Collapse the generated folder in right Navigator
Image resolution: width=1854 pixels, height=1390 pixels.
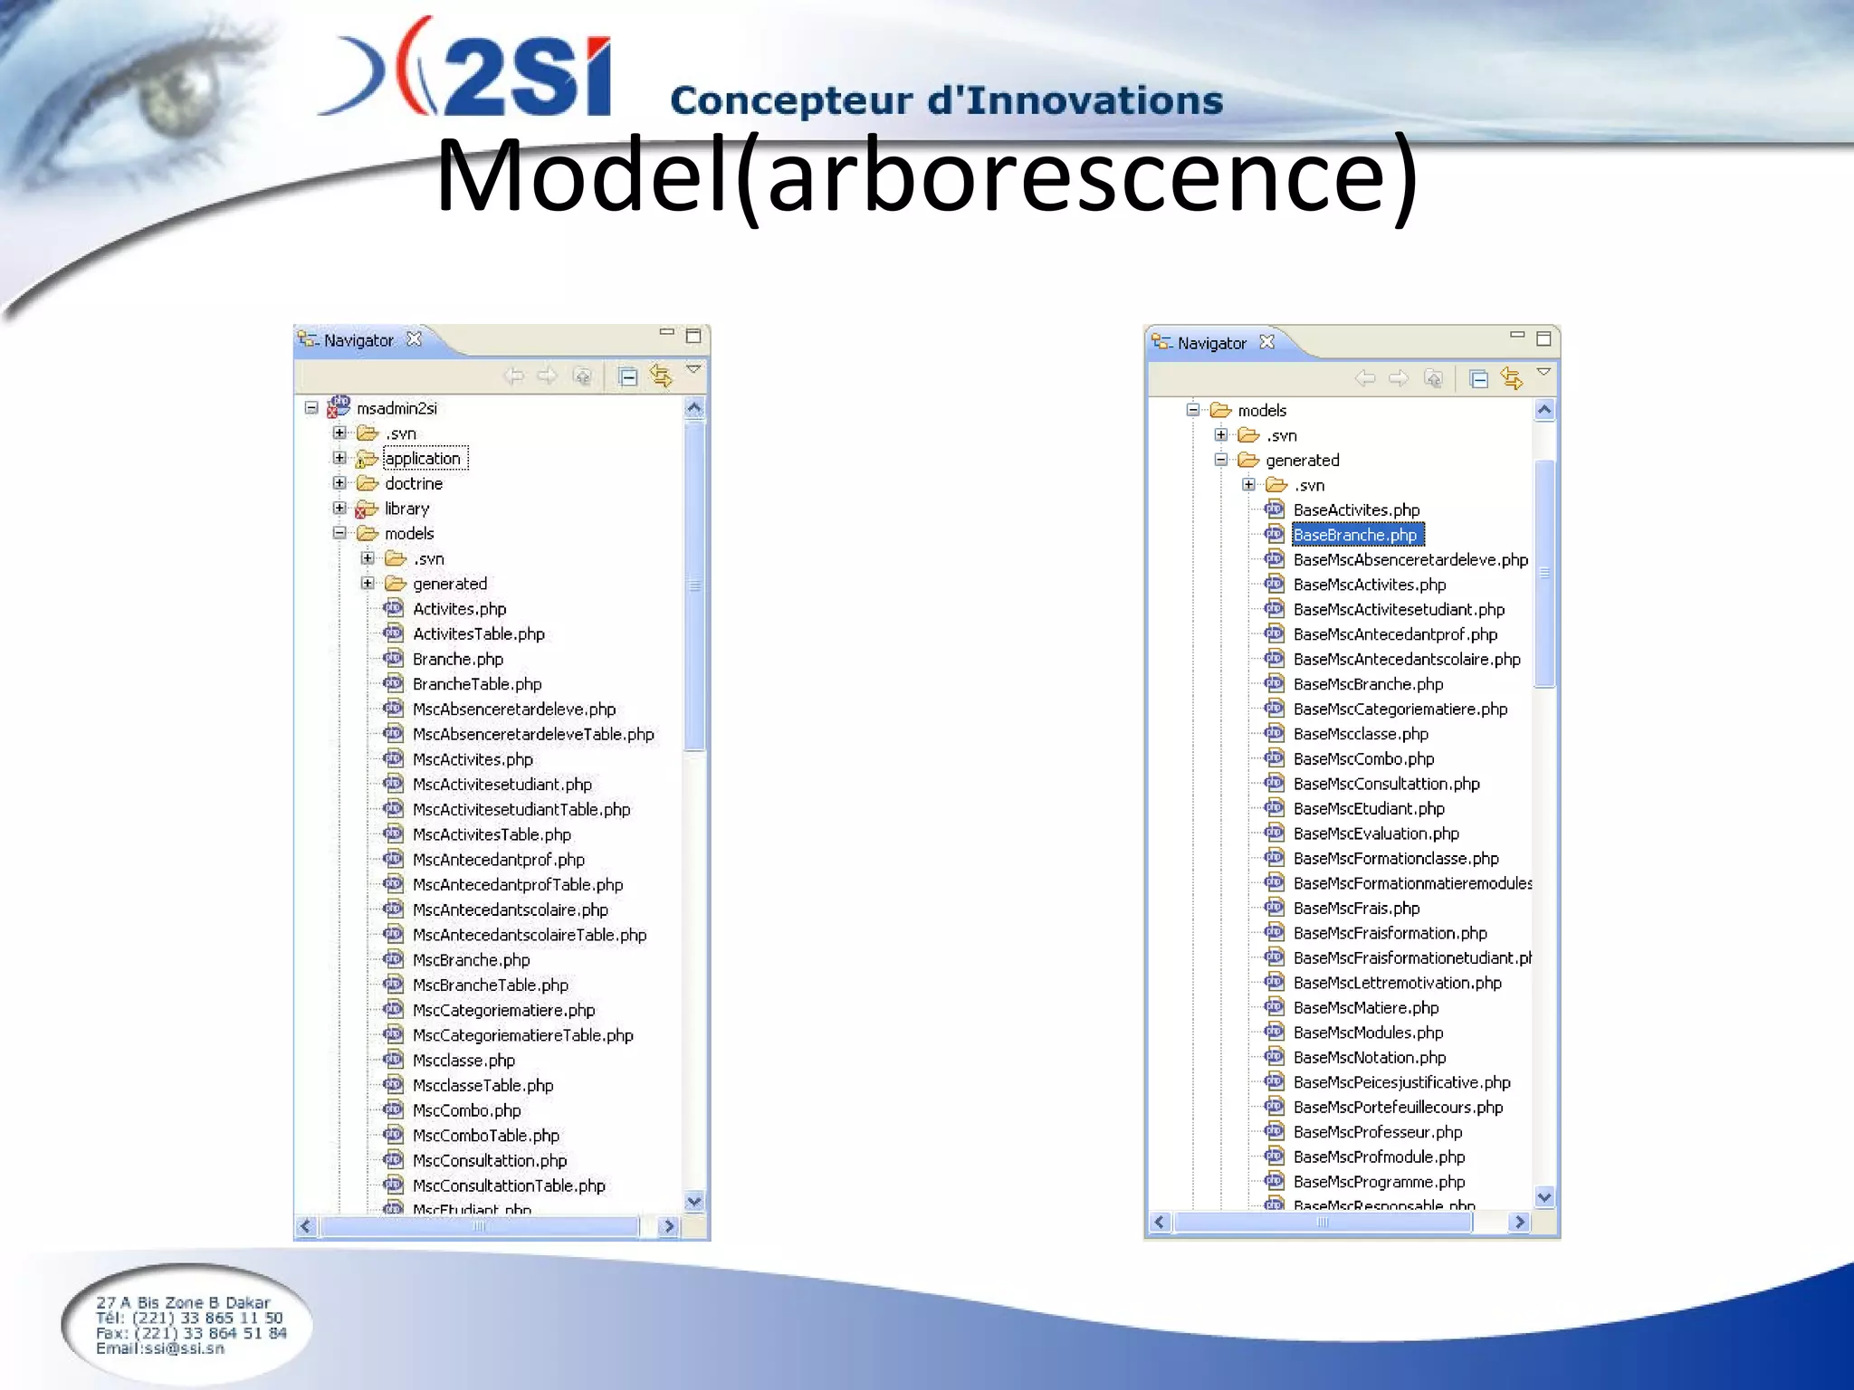point(1221,460)
